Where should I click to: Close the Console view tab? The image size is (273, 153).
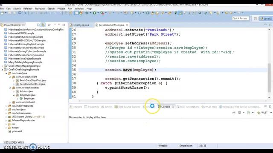pos(173,107)
